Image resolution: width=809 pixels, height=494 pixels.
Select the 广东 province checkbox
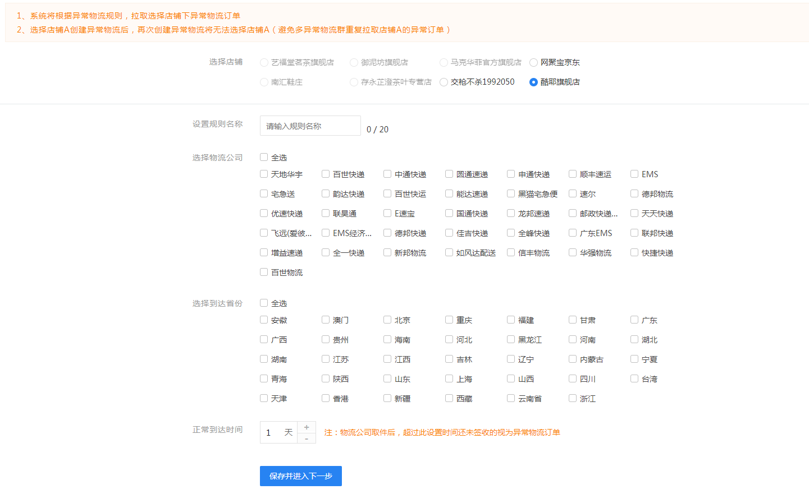(x=634, y=320)
